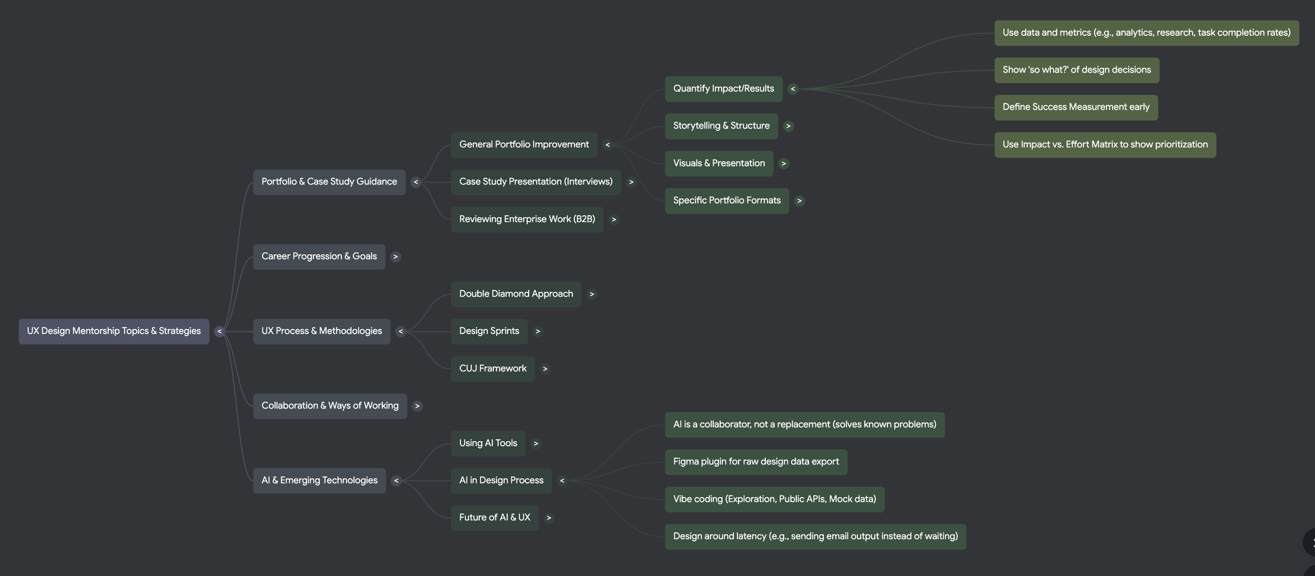
Task: Expand Career Progression & Goals chevron
Action: (395, 257)
